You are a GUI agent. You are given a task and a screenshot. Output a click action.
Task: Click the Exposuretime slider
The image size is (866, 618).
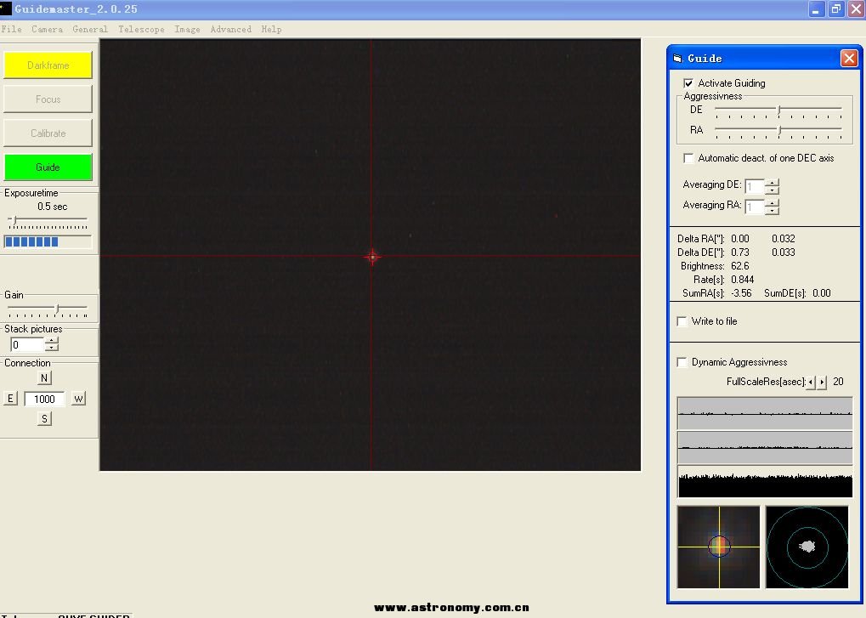[x=48, y=222]
